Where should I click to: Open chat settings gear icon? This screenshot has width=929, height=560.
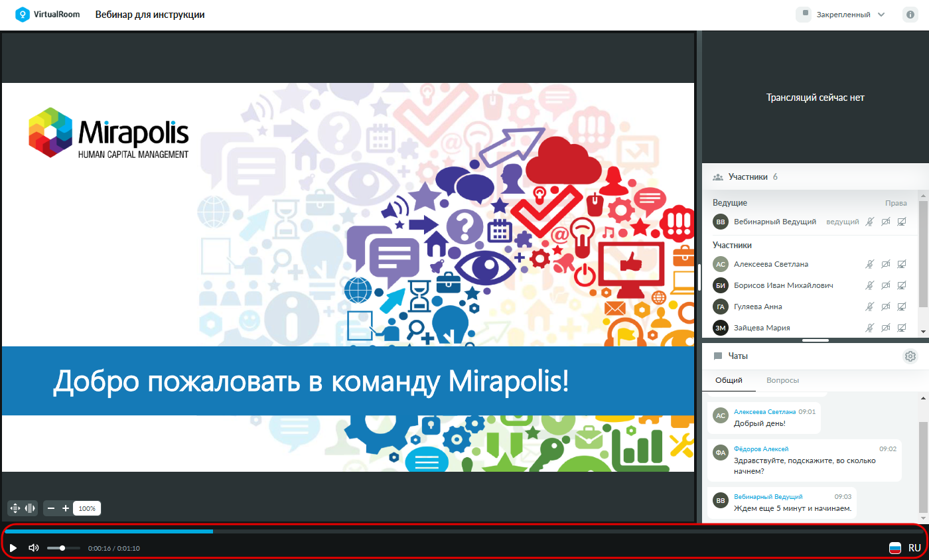pyautogui.click(x=910, y=356)
